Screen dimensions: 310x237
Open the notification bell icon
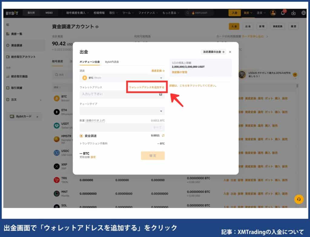pyautogui.click(x=283, y=13)
